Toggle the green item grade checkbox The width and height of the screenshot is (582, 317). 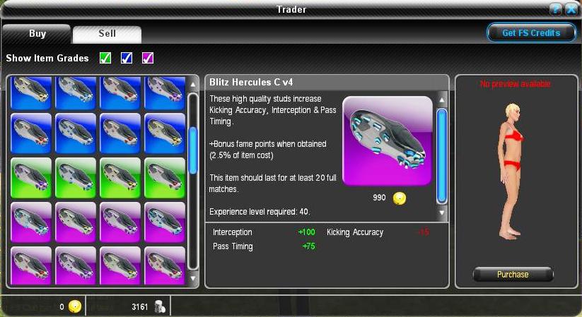[105, 58]
